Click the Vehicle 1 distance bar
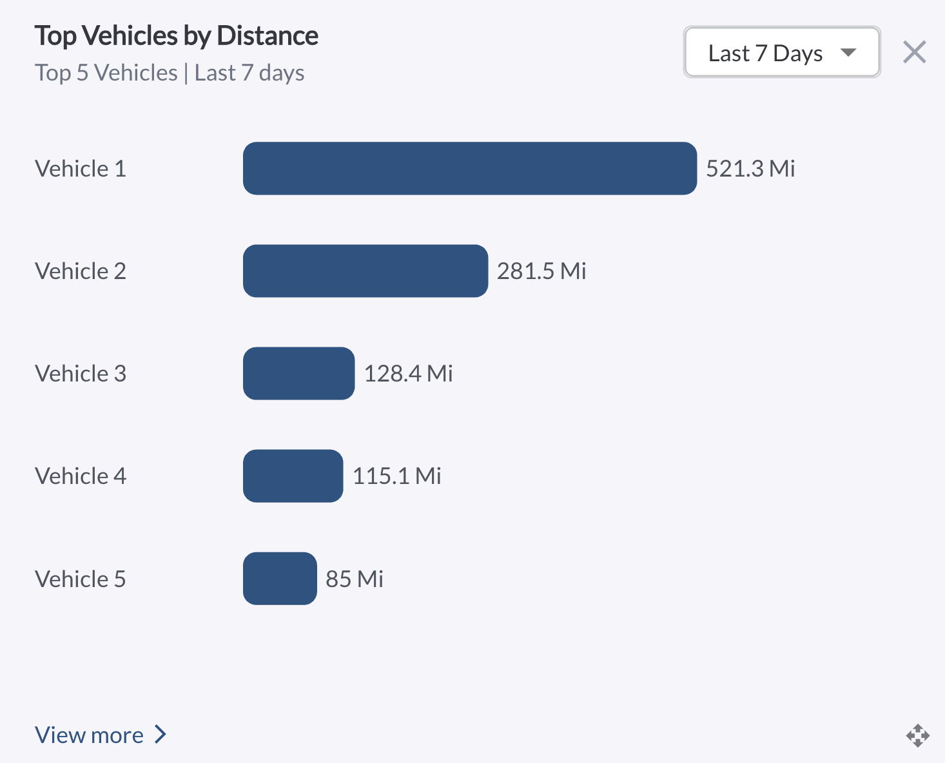Viewport: 945px width, 763px height. [x=469, y=168]
